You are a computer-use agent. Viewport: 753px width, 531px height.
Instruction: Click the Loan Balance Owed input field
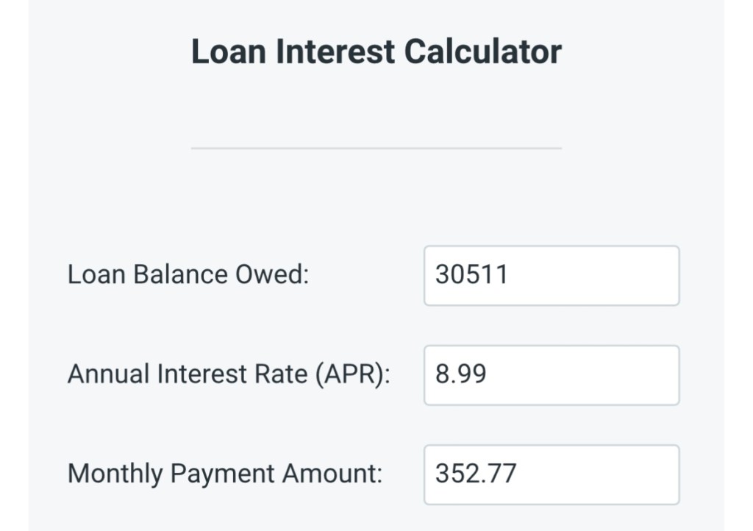click(552, 275)
